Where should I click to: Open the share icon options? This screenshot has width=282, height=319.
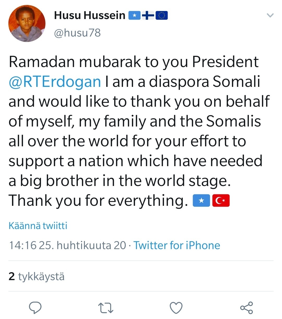tap(246, 308)
